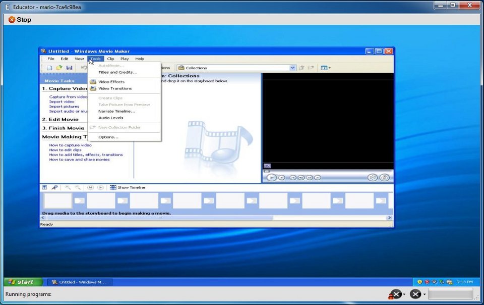The image size is (484, 305).
Task: Click Options in the Tools menu
Action: (108, 137)
